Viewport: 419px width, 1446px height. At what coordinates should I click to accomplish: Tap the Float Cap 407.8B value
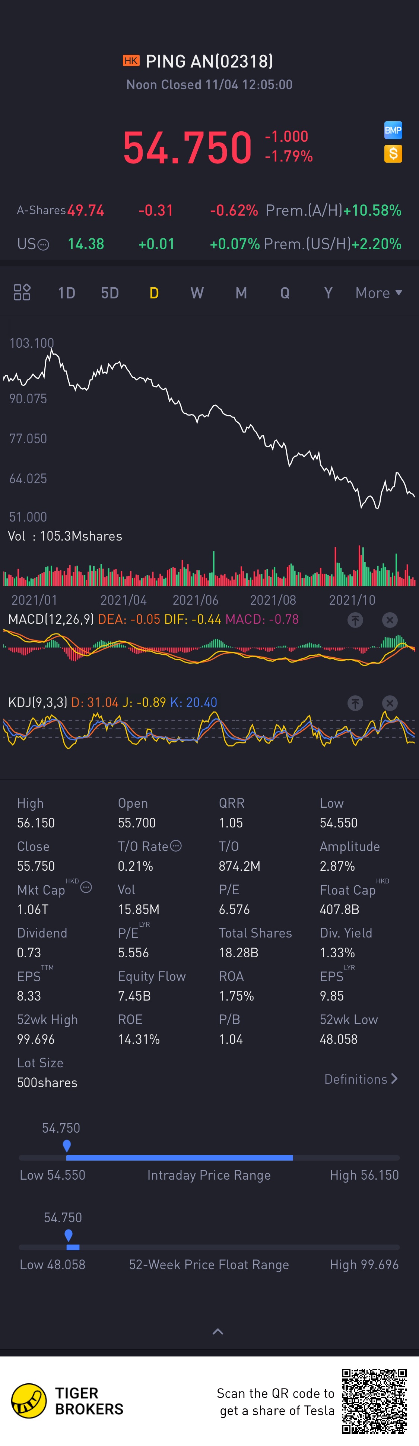click(x=339, y=909)
